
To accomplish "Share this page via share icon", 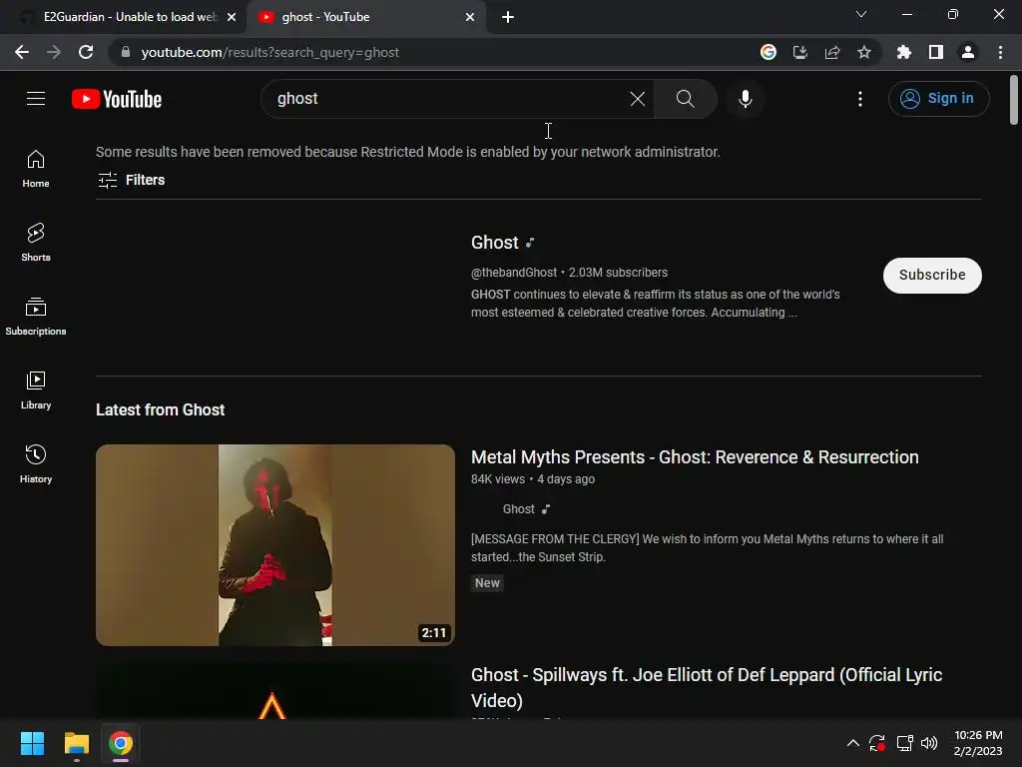I will 832,52.
